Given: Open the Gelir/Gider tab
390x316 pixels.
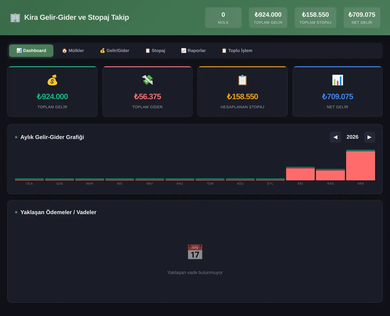Looking at the screenshot, I should (x=114, y=51).
